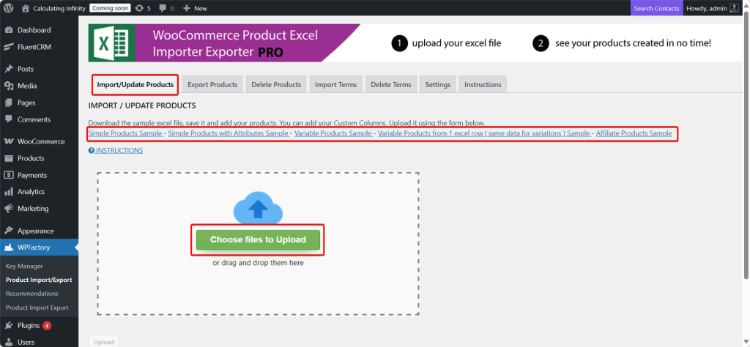Click the blue cloud upload icon

[258, 208]
